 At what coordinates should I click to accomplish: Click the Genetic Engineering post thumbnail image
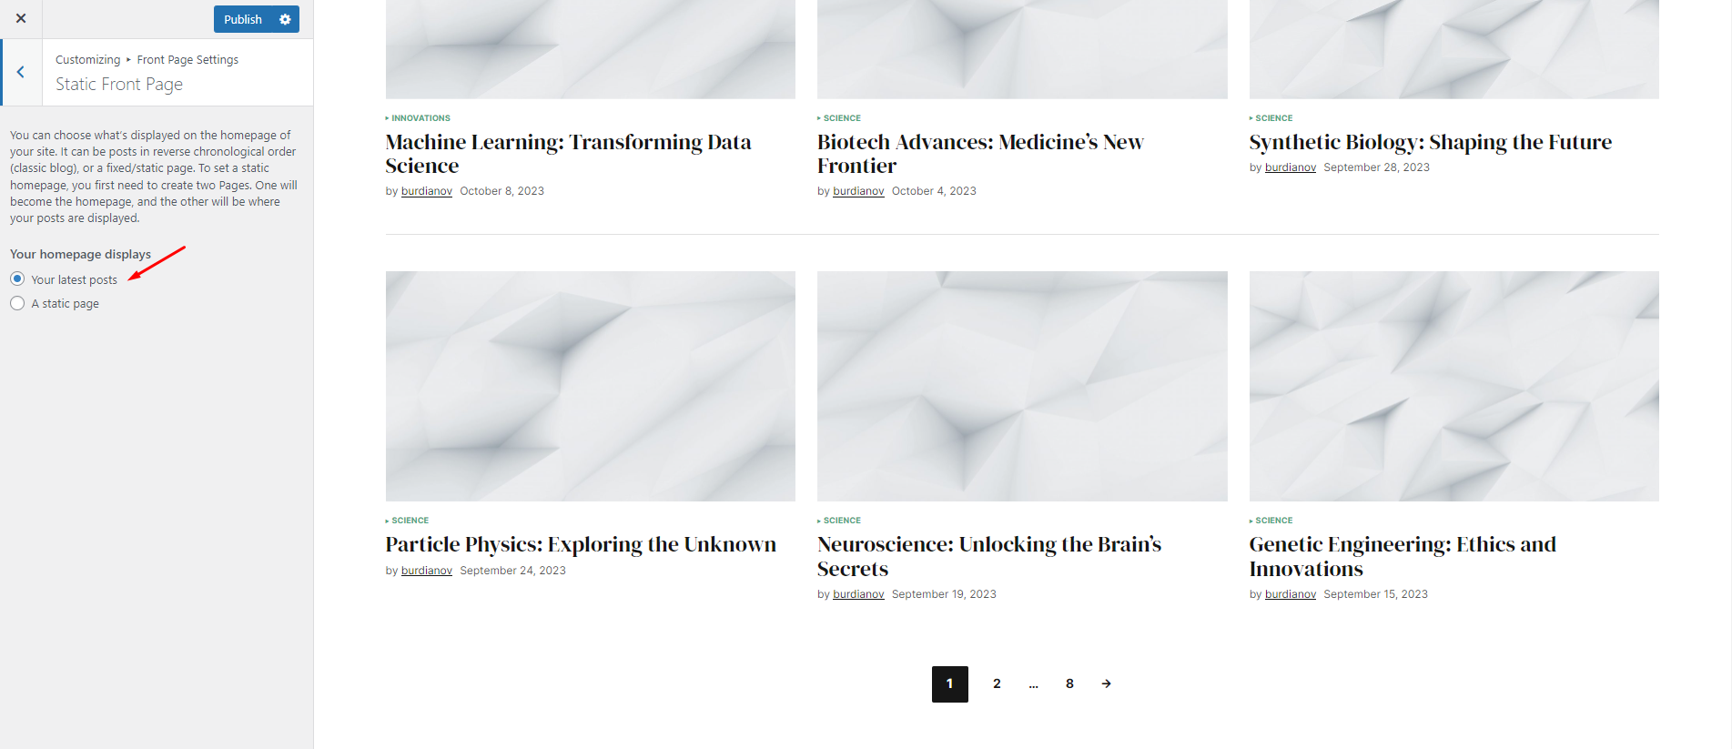click(x=1453, y=386)
